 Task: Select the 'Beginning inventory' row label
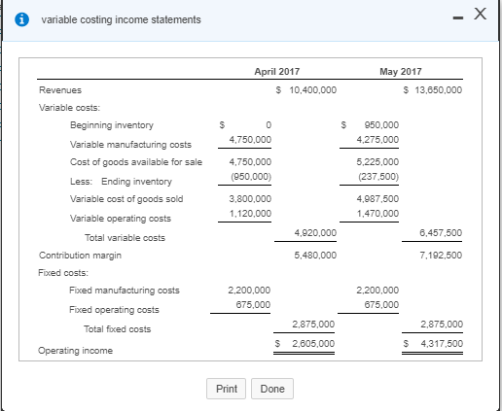pos(112,125)
